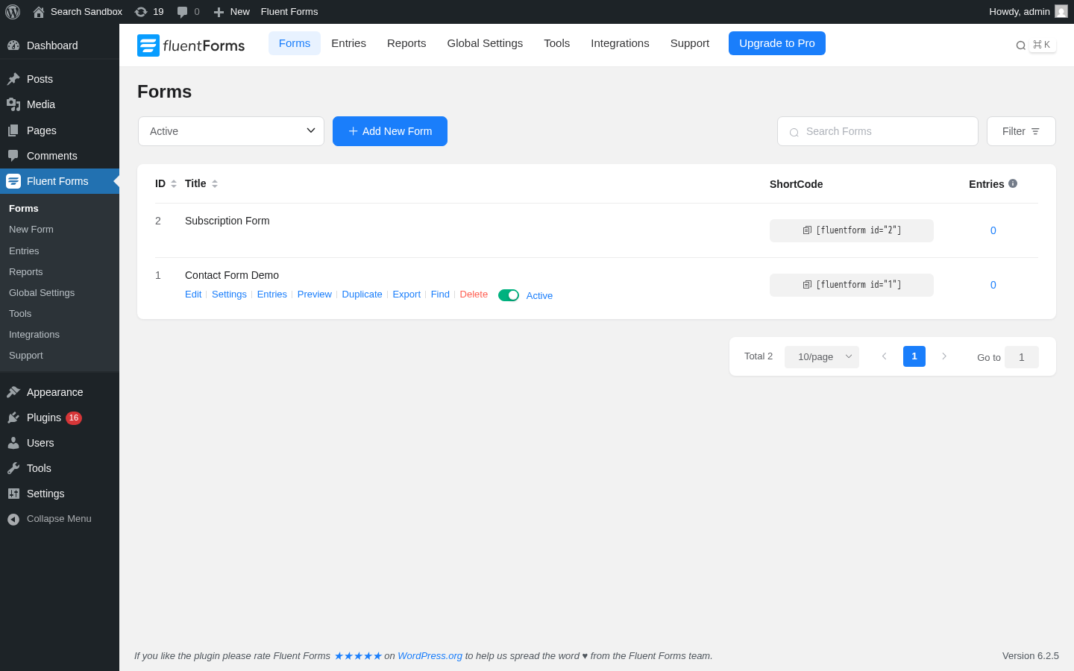Open the Tools top tab
Viewport: 1074px width, 671px height.
click(557, 43)
